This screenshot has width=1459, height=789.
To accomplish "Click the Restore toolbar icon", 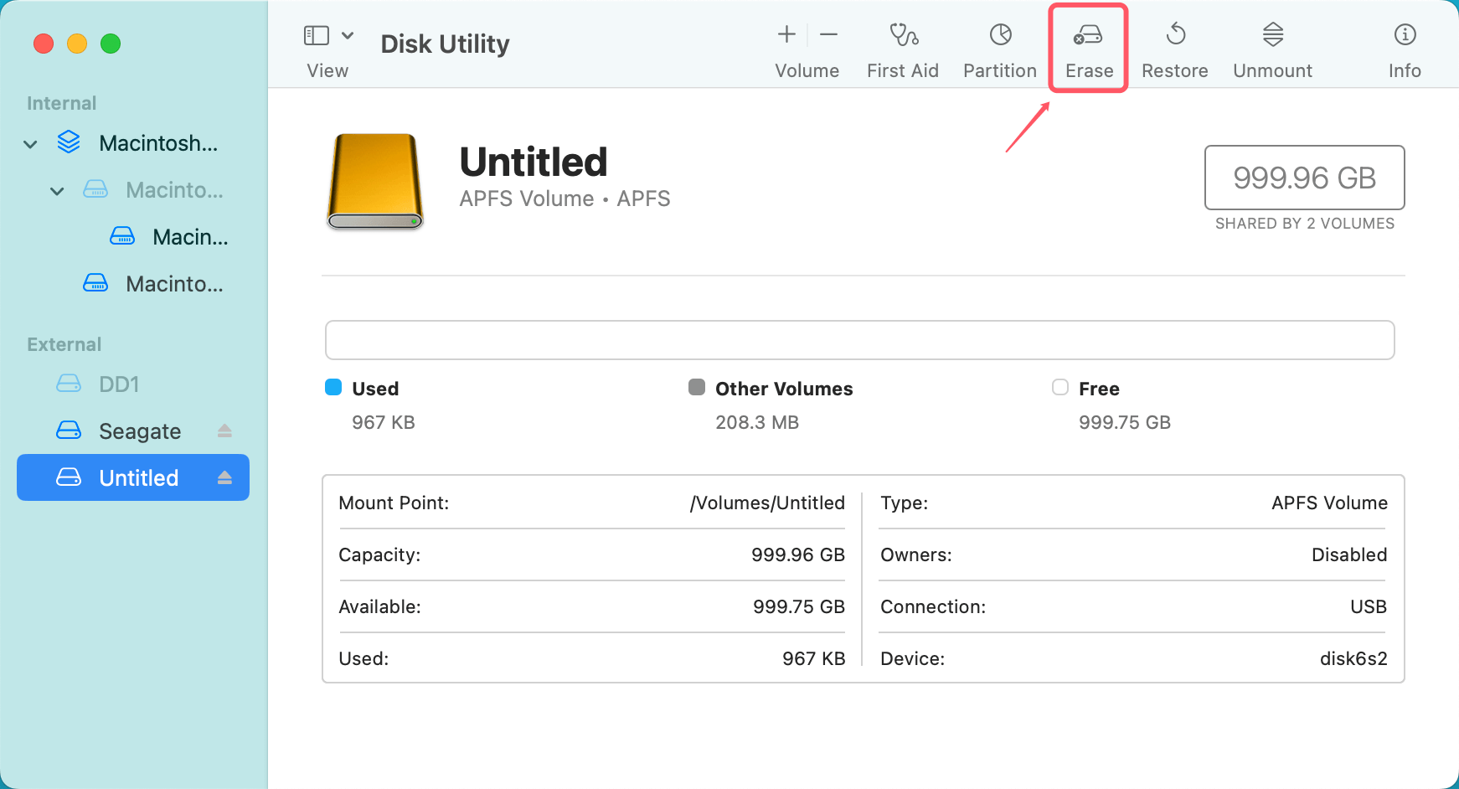I will point(1175,35).
